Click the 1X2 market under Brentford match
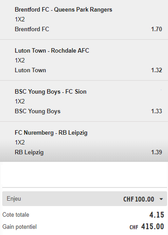 coord(20,19)
